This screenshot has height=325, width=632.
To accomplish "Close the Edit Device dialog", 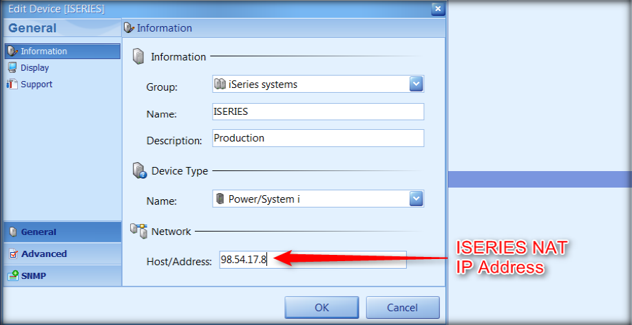I will tap(437, 9).
